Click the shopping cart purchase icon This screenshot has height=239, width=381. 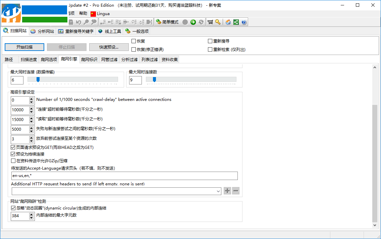coord(210,22)
